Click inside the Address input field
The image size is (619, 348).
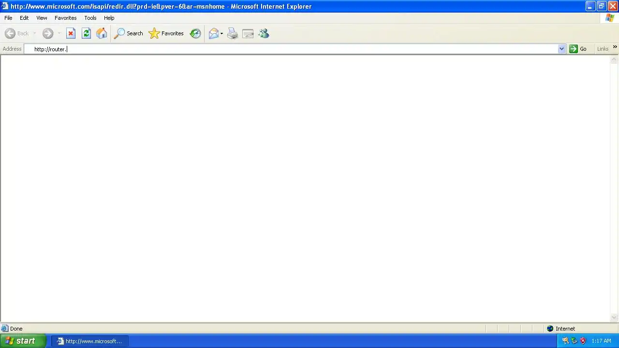[295, 49]
